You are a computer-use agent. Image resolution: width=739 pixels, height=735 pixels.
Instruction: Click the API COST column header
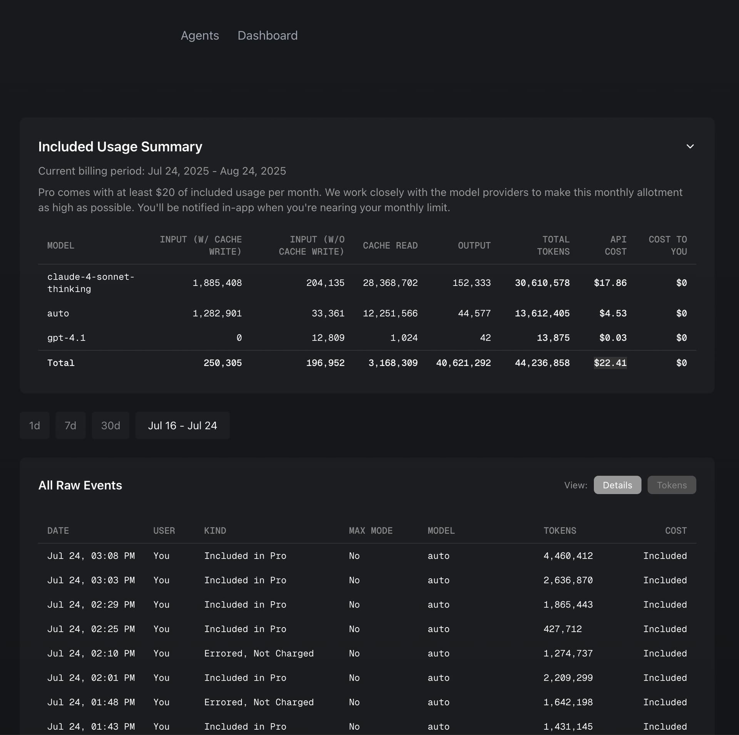(615, 245)
